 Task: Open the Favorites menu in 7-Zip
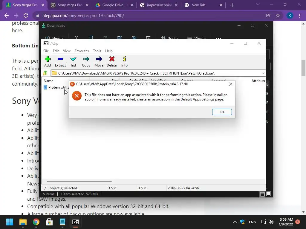pyautogui.click(x=82, y=51)
